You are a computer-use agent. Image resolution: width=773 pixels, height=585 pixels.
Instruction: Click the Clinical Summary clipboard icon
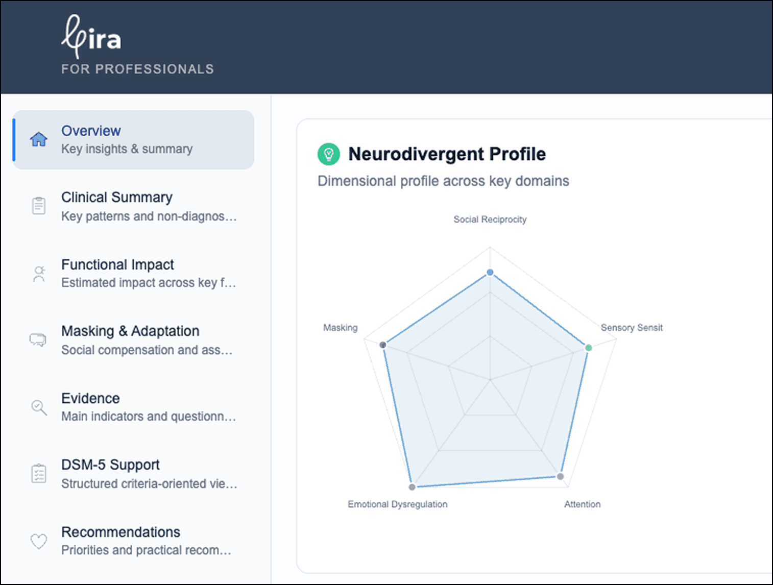[x=39, y=206]
